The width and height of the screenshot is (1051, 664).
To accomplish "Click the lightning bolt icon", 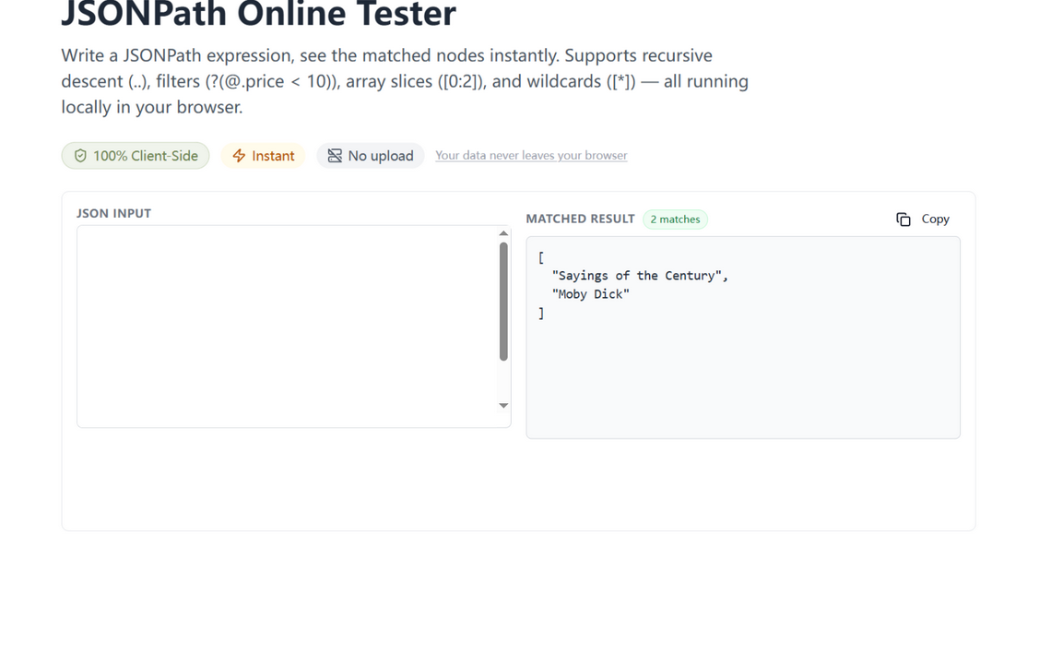I will 239,156.
